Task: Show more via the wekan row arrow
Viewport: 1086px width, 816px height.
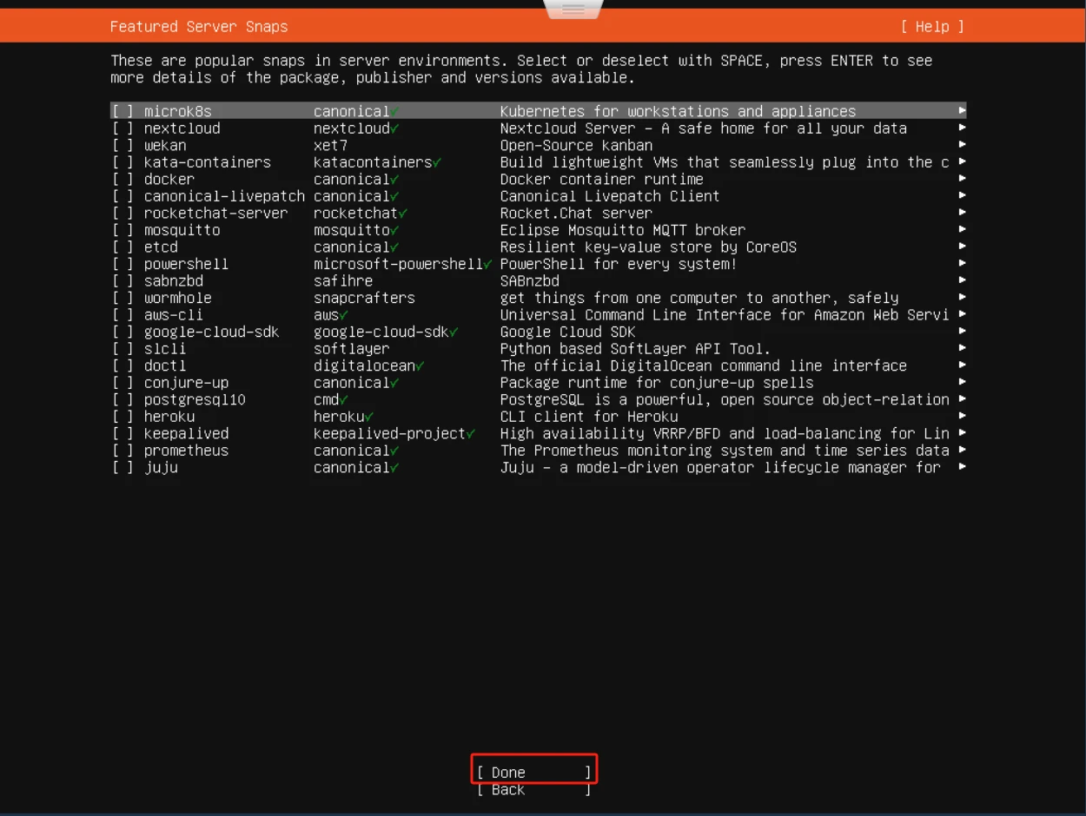Action: [962, 145]
